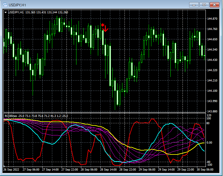The width and height of the screenshot is (223, 176).
Task: Expand the chart dropdown triangle beside USDJPY,H1
Action: click(5, 12)
